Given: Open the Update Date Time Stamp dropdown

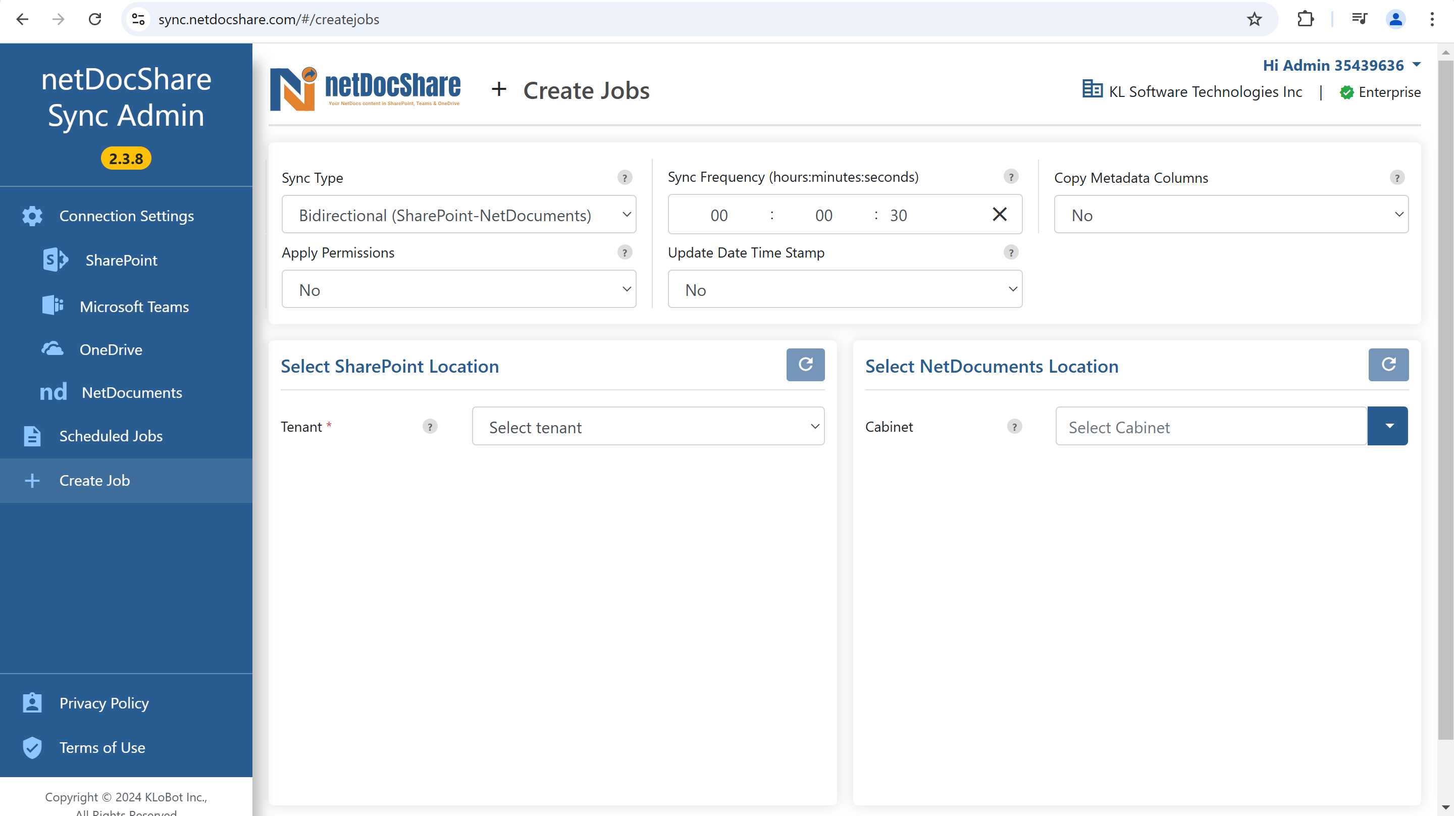Looking at the screenshot, I should point(845,289).
